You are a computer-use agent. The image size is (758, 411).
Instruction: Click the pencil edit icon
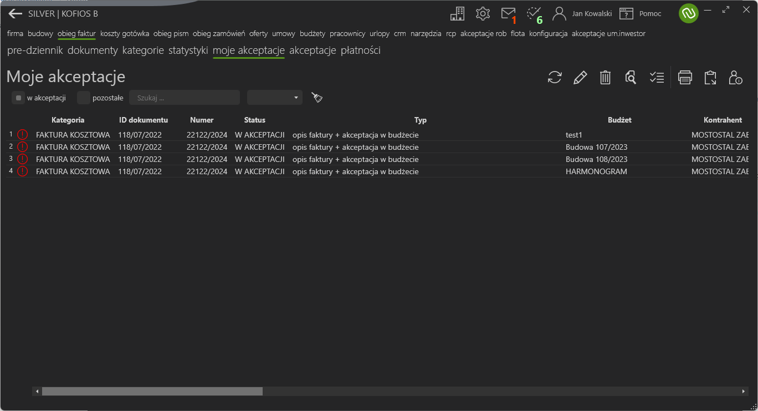[580, 78]
